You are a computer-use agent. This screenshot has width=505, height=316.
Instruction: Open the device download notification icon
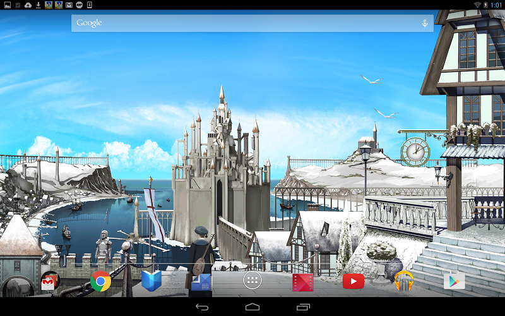pyautogui.click(x=90, y=5)
